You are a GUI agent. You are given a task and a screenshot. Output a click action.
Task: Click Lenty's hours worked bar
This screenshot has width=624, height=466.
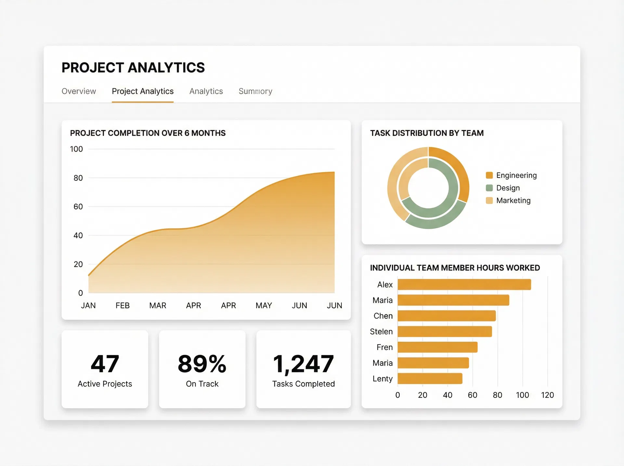[429, 379]
